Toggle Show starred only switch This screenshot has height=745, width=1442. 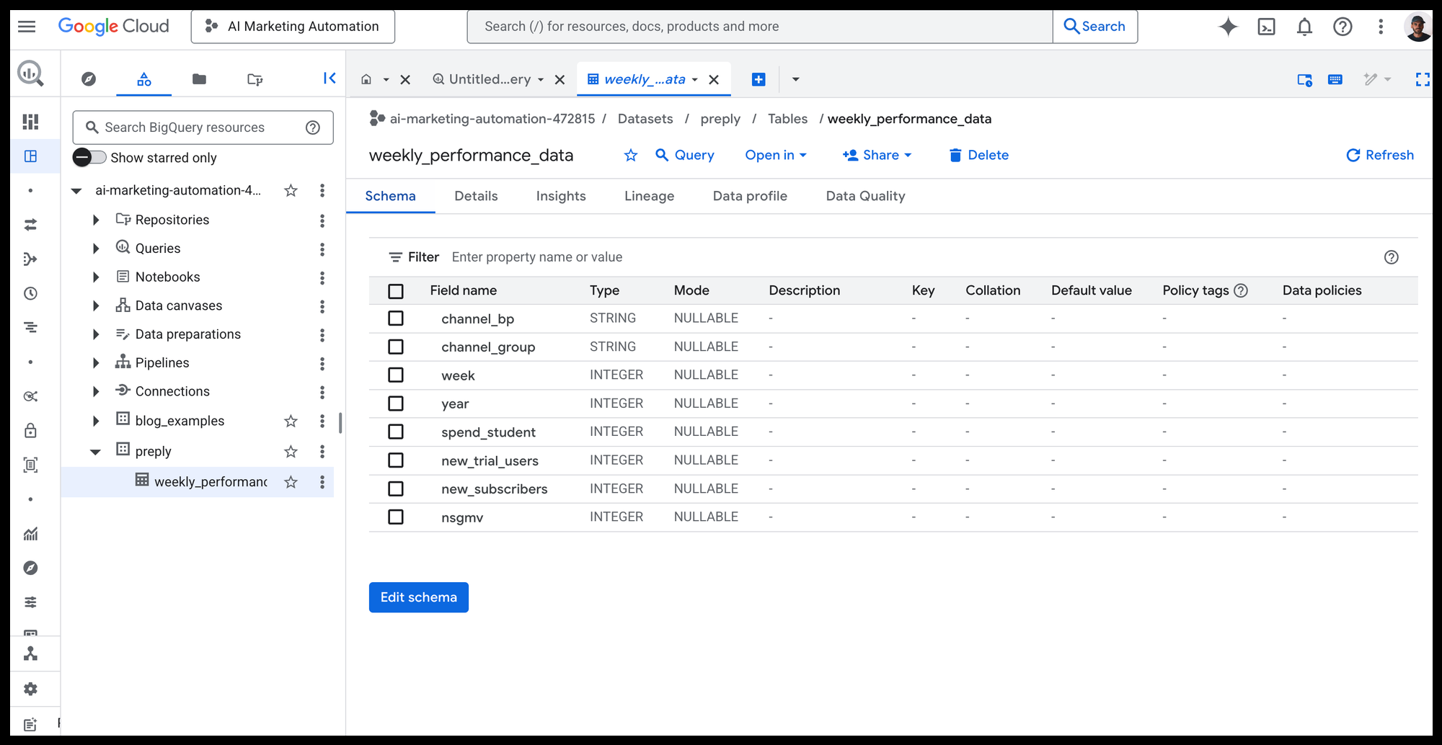pyautogui.click(x=89, y=158)
